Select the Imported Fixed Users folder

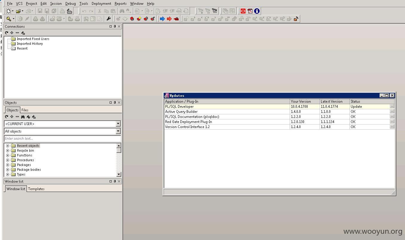[x=33, y=39]
